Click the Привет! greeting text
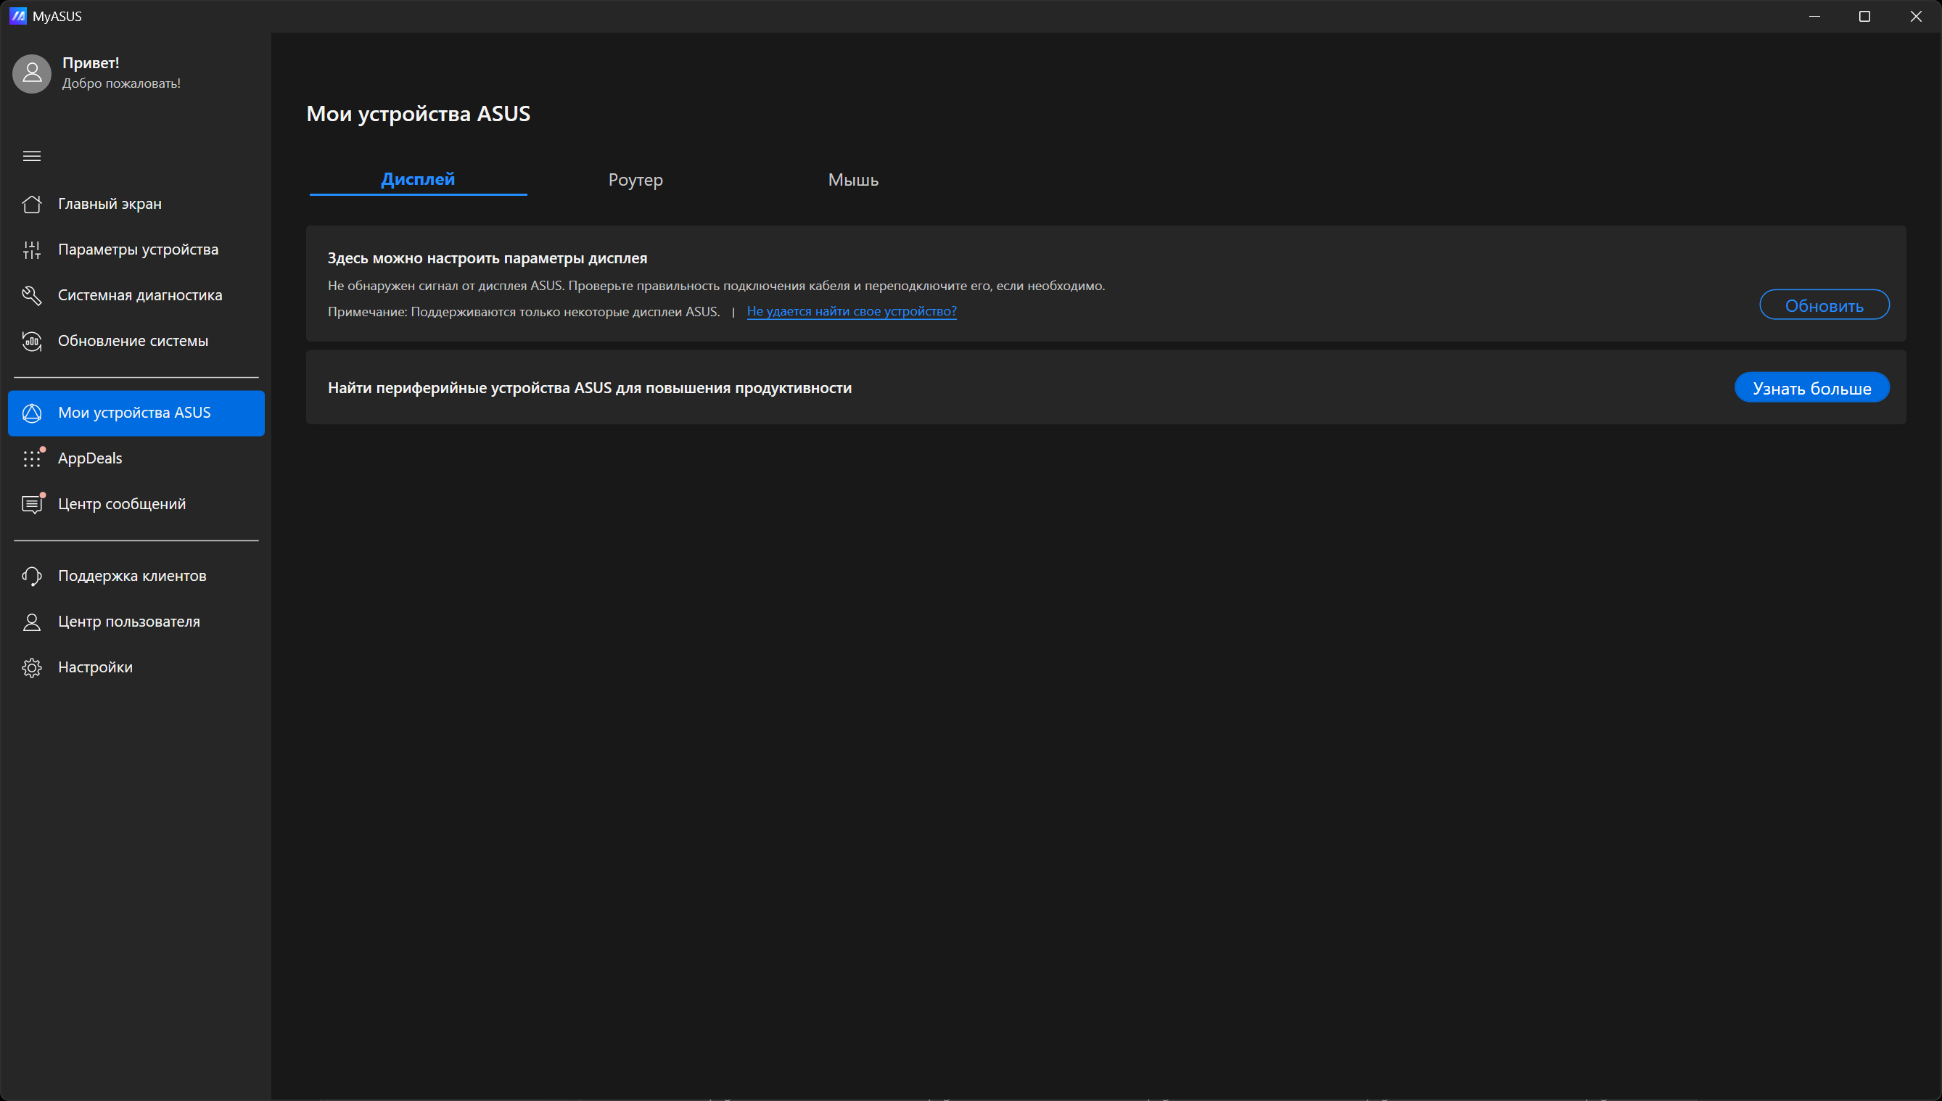This screenshot has height=1101, width=1942. click(91, 63)
